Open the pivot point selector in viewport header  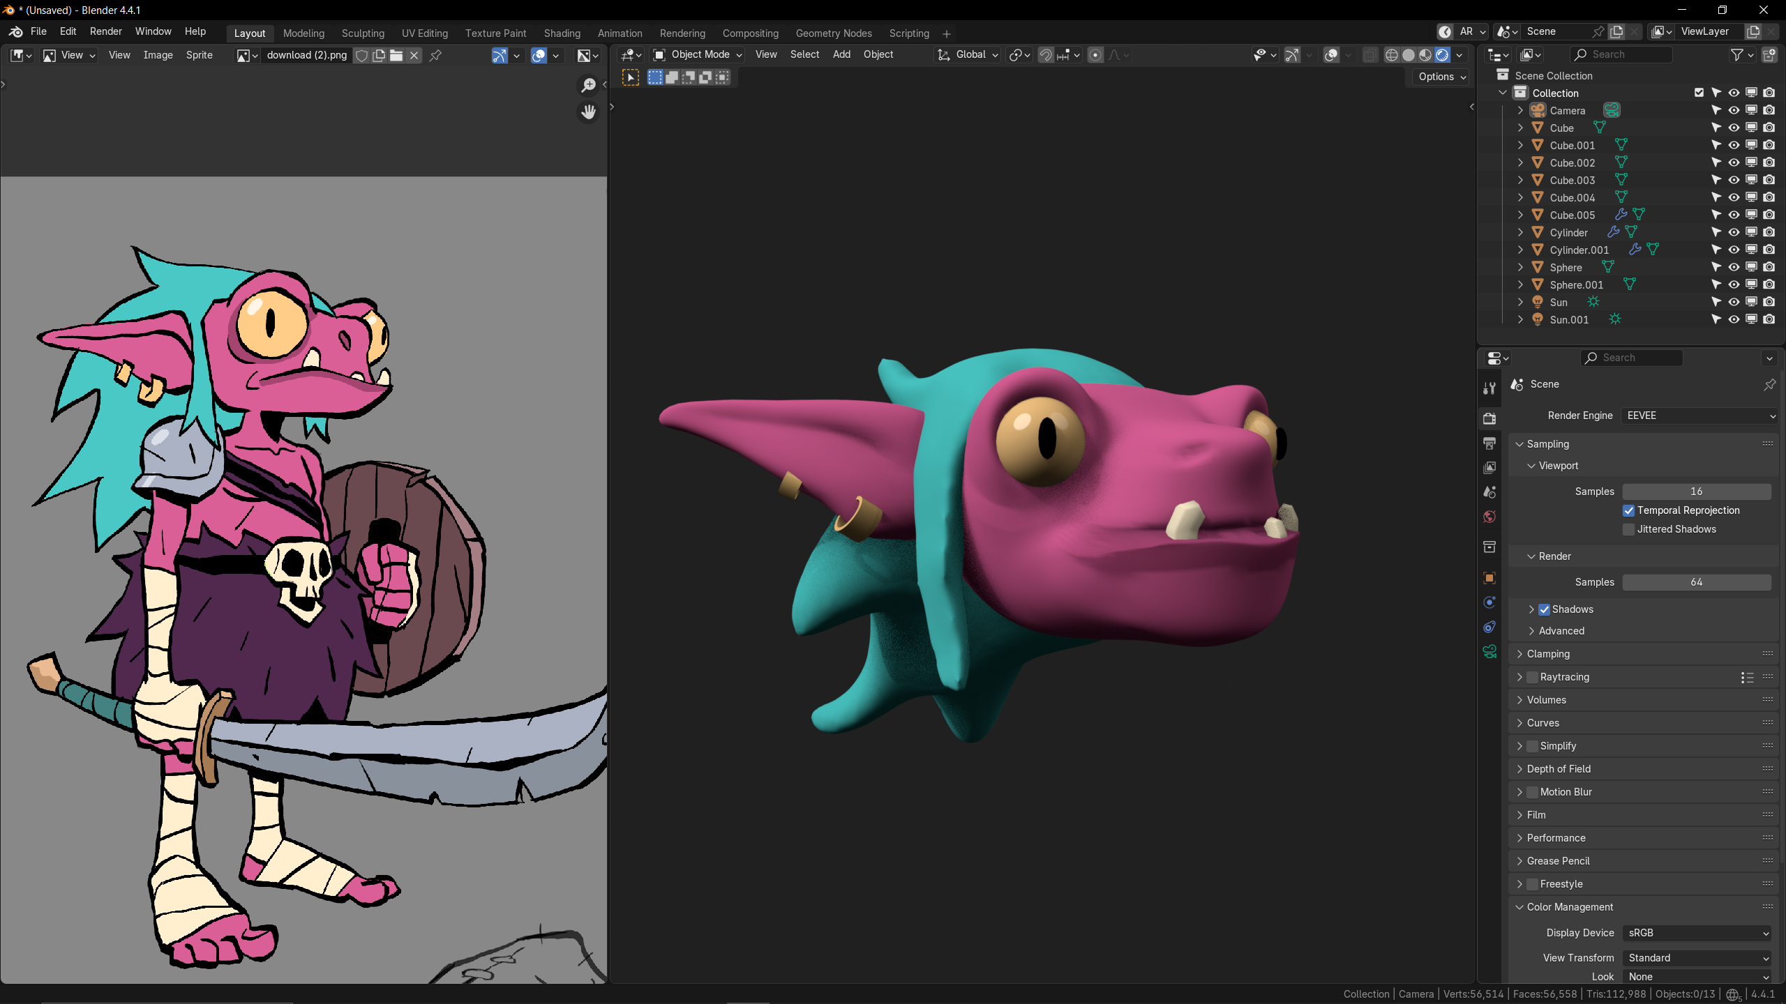pyautogui.click(x=1019, y=55)
